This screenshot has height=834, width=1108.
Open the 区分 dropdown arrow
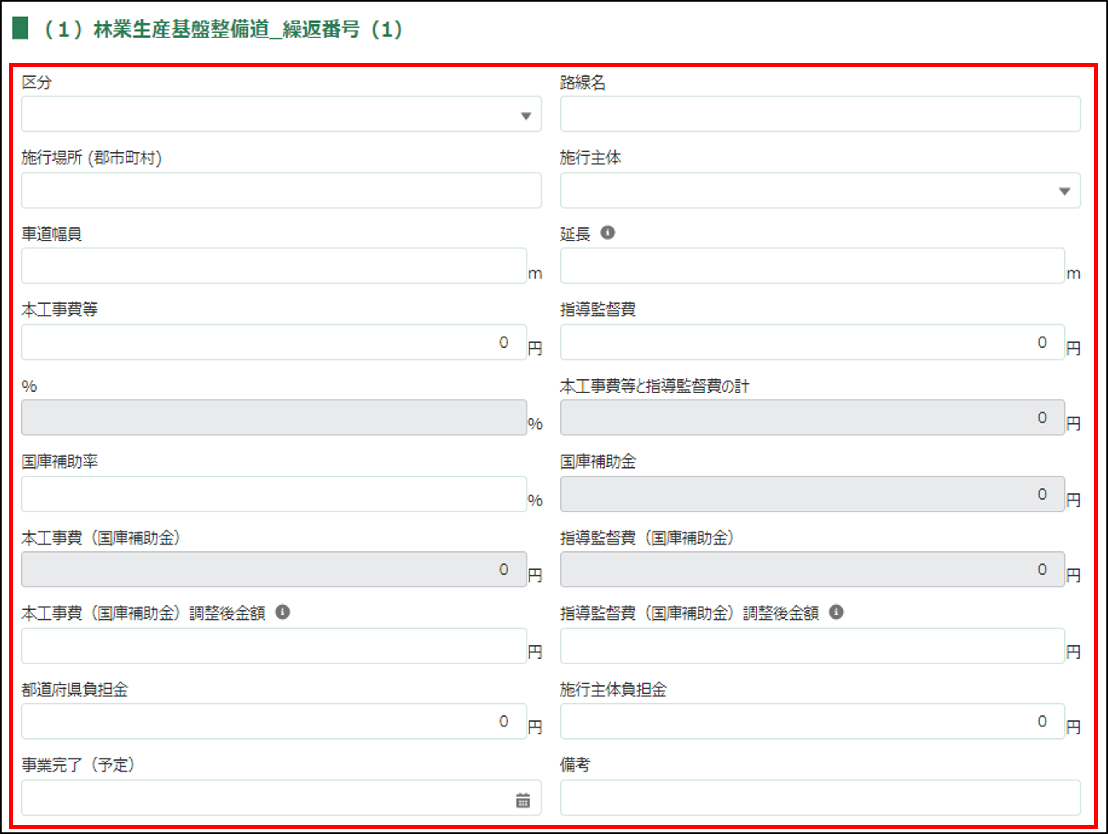pyautogui.click(x=525, y=116)
